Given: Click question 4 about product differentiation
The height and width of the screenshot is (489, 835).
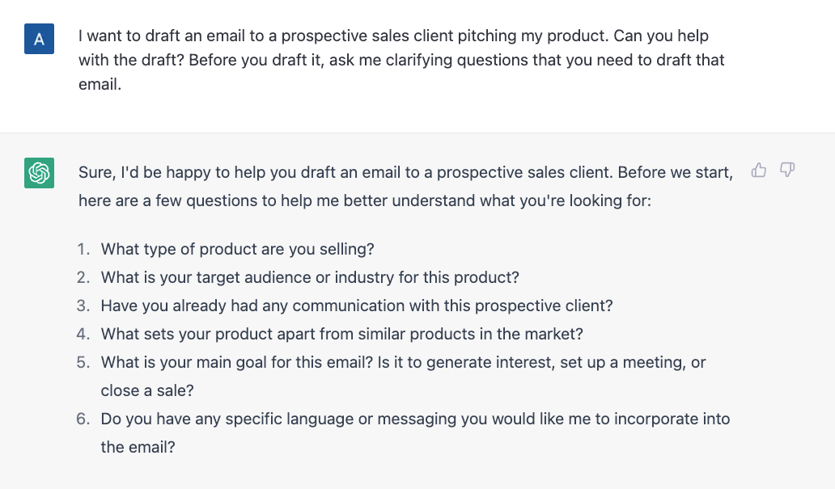Looking at the screenshot, I should tap(342, 334).
